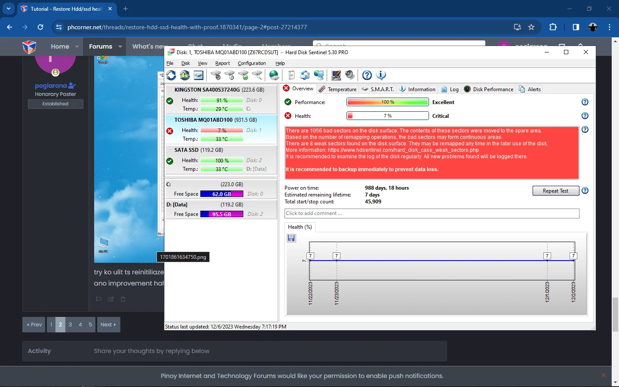Expand the Forums nav dropdown arrow
This screenshot has width=619, height=387.
pyautogui.click(x=120, y=46)
